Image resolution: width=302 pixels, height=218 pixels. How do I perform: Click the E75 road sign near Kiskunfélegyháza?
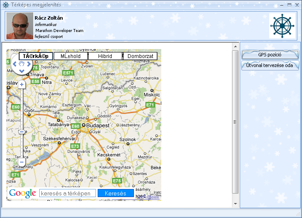pyautogui.click(x=117, y=181)
